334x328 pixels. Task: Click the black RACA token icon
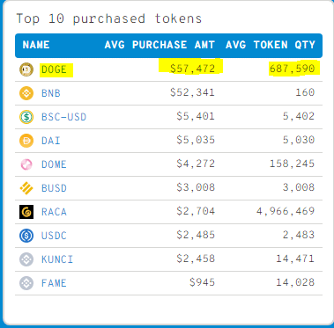pyautogui.click(x=26, y=212)
